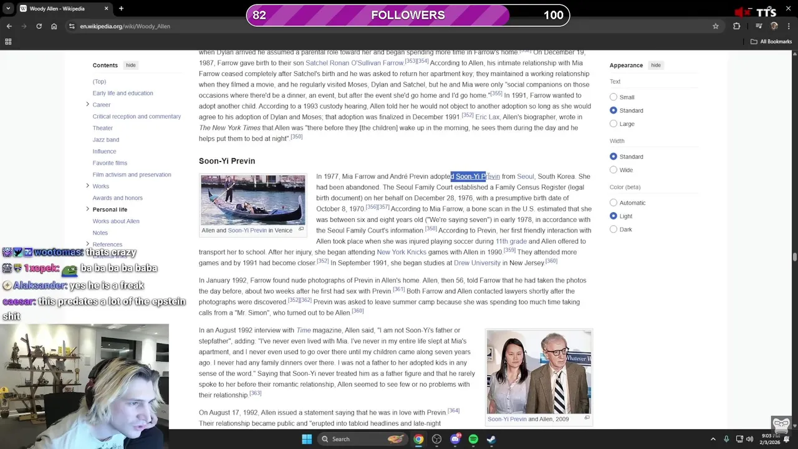This screenshot has height=449, width=798.
Task: Open the browser home page icon
Action: 54,26
